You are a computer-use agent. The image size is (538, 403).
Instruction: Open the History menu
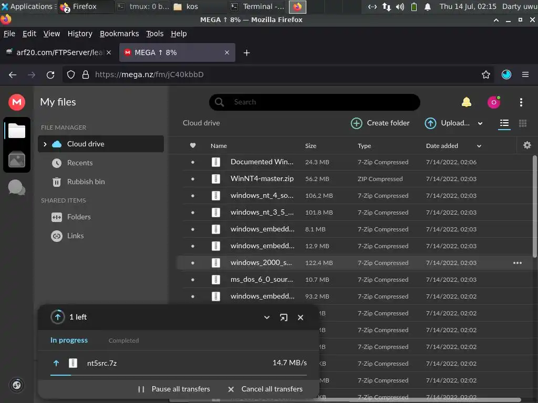80,34
